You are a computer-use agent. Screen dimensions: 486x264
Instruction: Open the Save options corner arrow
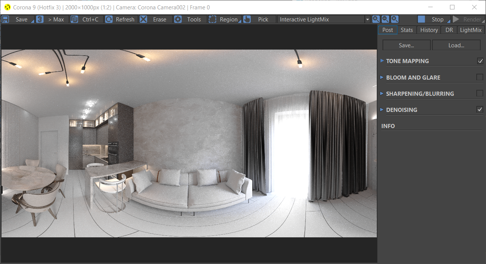click(x=33, y=22)
